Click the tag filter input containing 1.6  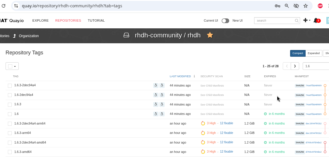tap(316, 66)
